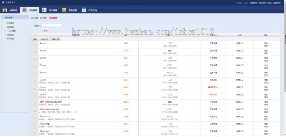
Task: Select the 8.com row checkbox
Action: (x=35, y=74)
